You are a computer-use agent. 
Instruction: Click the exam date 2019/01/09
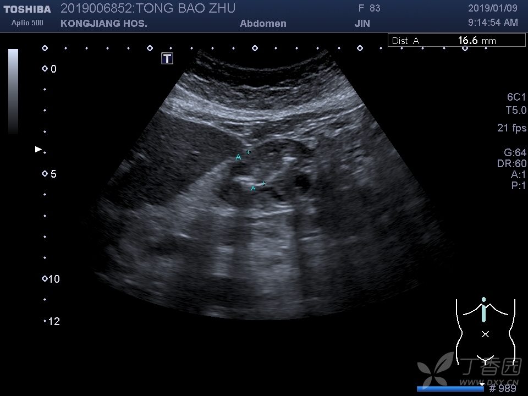click(x=493, y=8)
